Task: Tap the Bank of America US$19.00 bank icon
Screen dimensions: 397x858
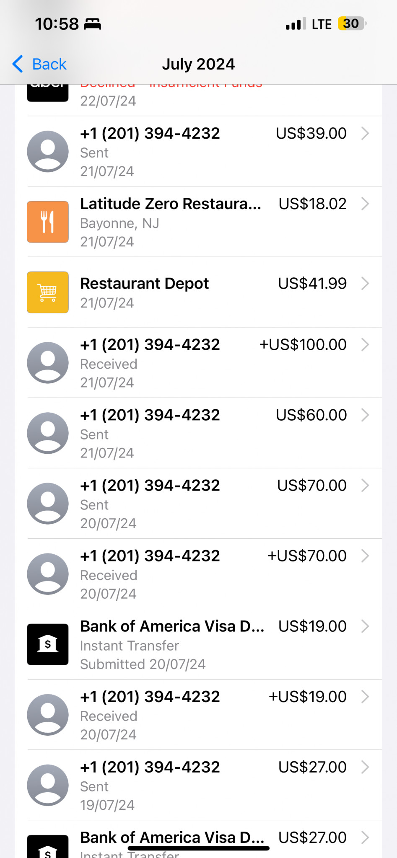Action: click(48, 644)
